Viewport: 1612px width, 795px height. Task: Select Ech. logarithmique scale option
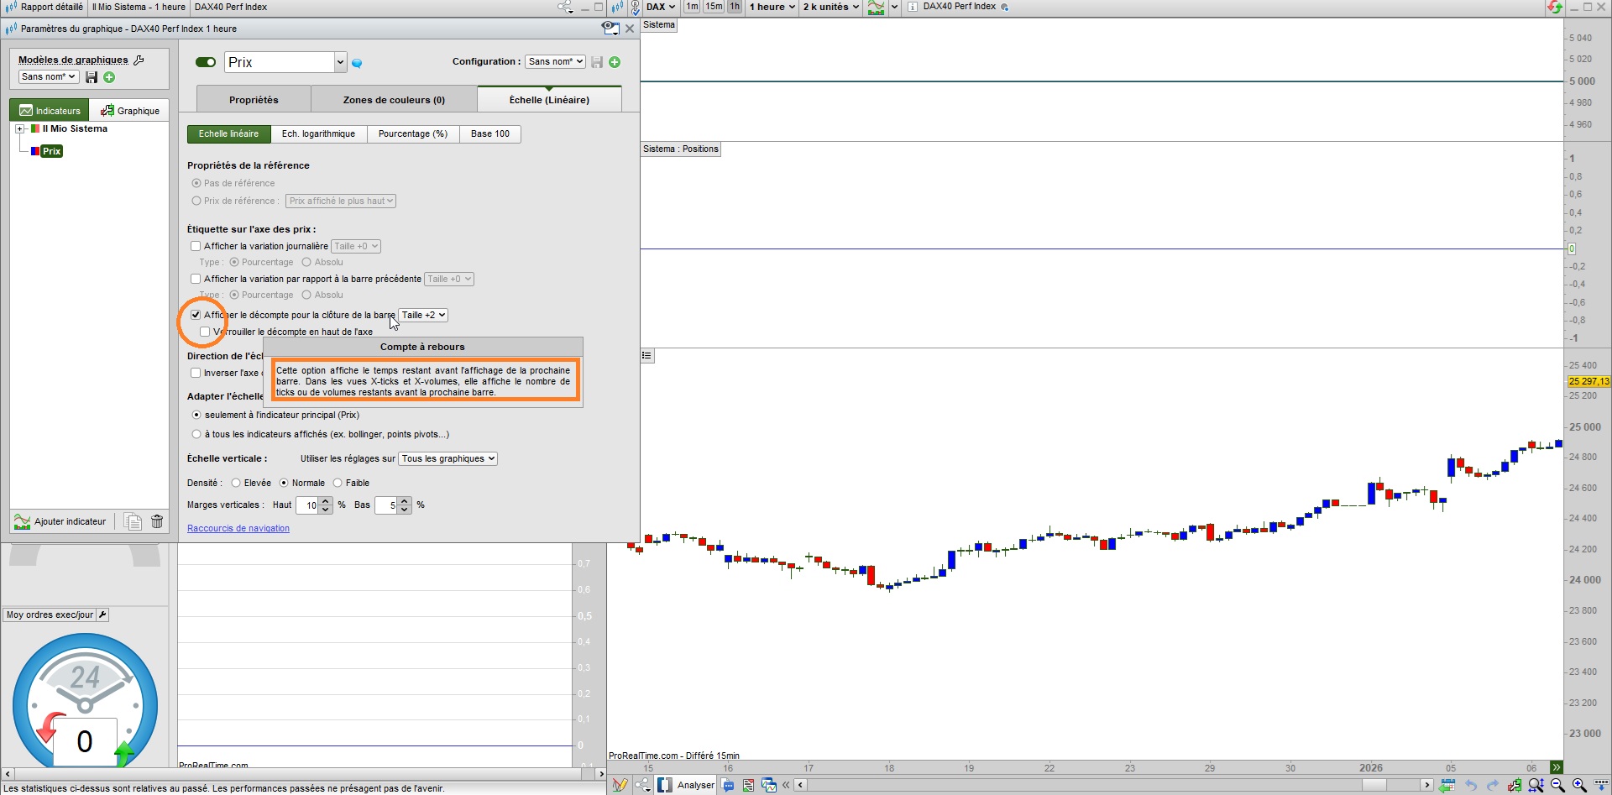pos(318,133)
